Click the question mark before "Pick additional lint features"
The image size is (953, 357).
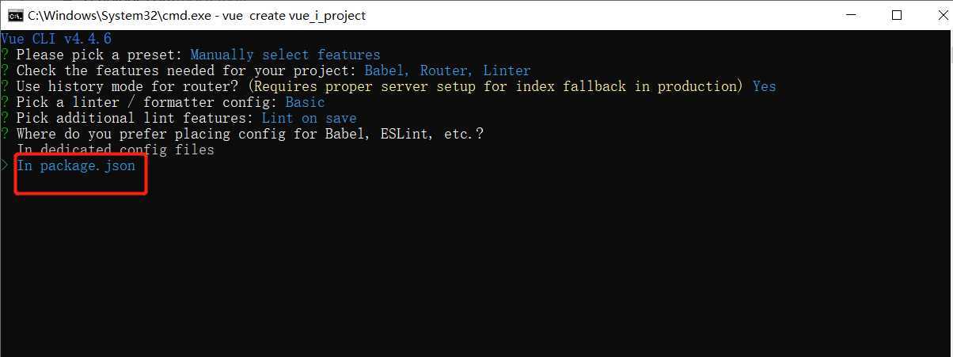click(5, 118)
